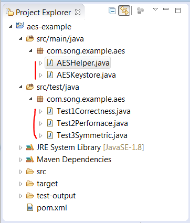Viewport: 190px width, 223px height.
Task: Click the Test3Symmetric.java file icon
Action: point(50,135)
